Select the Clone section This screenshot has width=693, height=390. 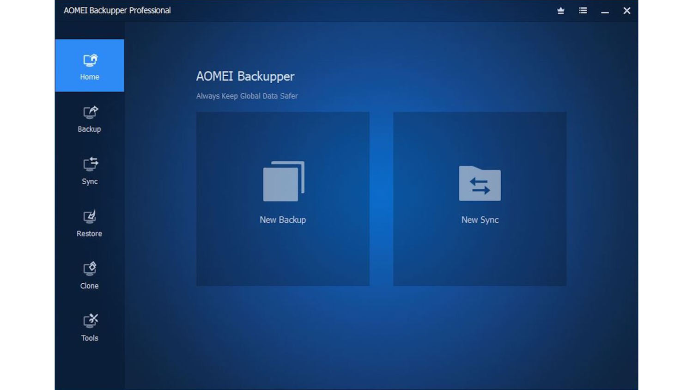click(x=90, y=275)
